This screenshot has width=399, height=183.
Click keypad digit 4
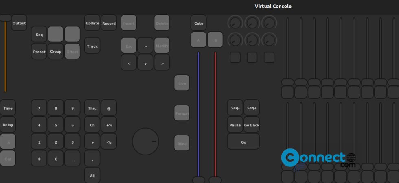tap(39, 124)
